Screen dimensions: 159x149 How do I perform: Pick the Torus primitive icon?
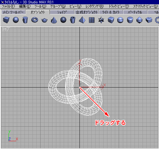click(35, 20)
